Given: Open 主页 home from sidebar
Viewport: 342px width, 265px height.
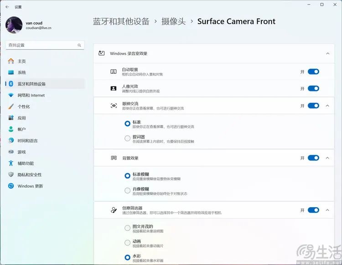Looking at the screenshot, I should coord(21,61).
